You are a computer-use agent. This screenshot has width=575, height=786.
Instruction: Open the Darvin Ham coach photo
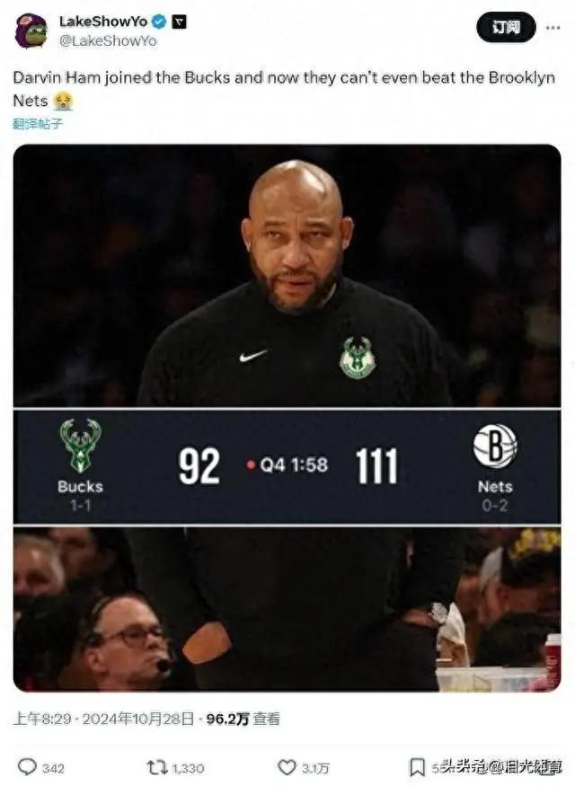[x=287, y=276]
